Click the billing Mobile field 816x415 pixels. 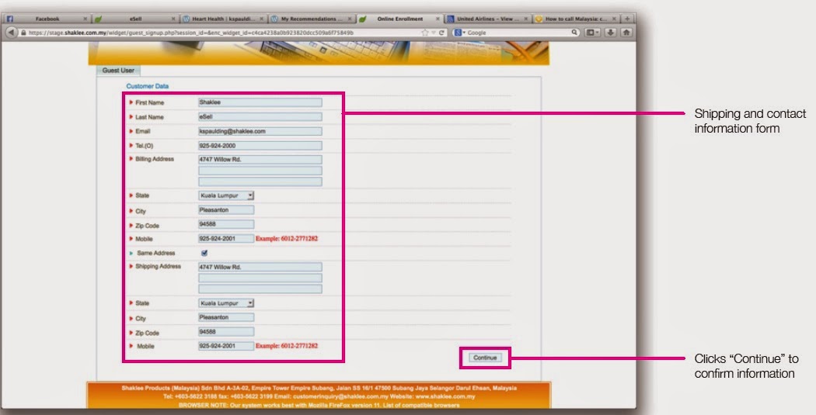(226, 238)
